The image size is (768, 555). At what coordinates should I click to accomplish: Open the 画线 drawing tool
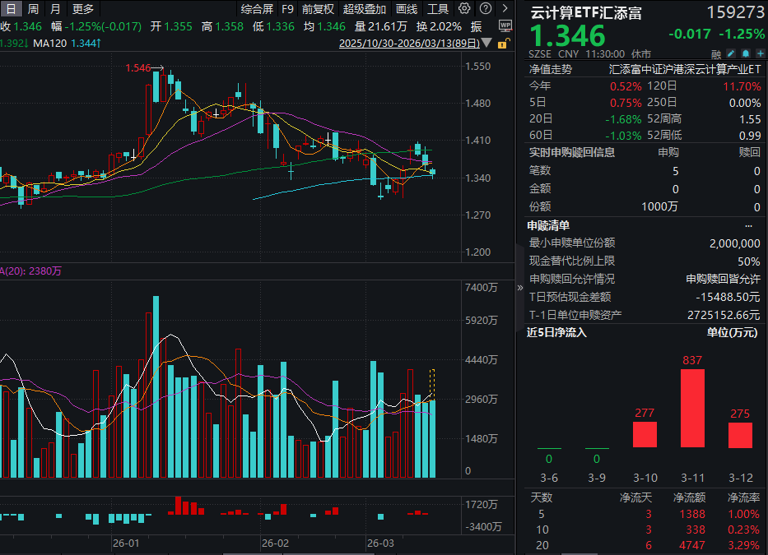coord(407,9)
